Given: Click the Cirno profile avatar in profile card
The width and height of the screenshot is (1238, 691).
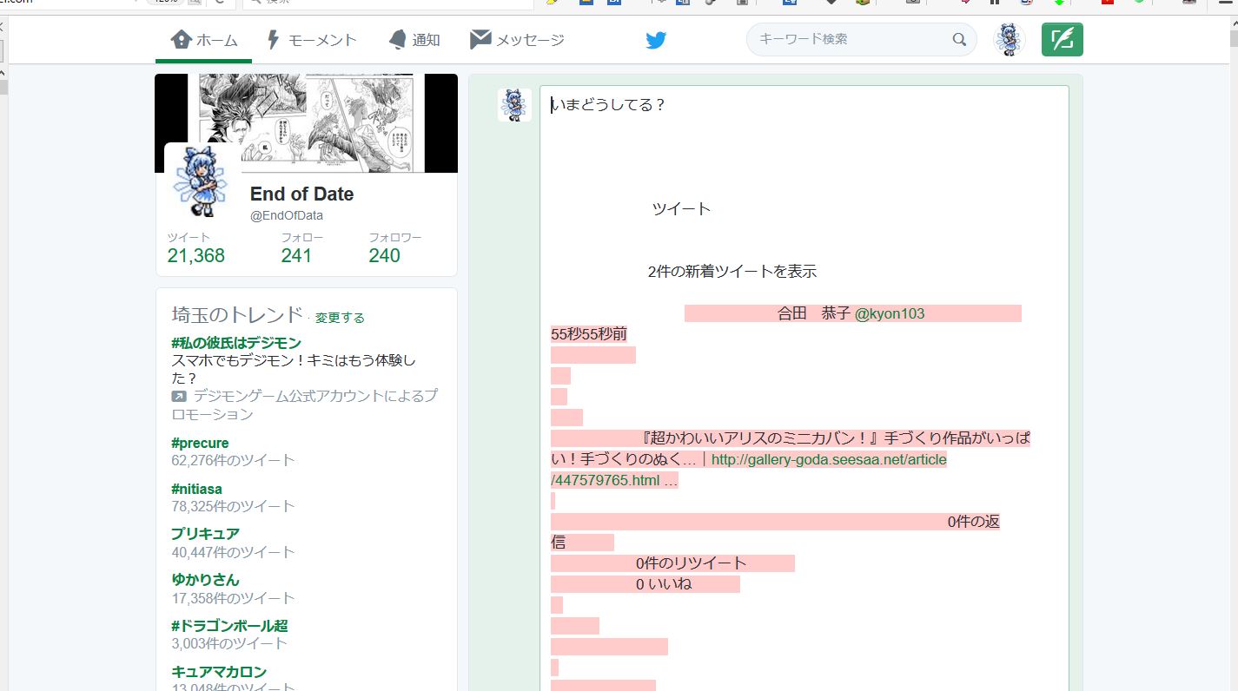Looking at the screenshot, I should click(x=201, y=181).
